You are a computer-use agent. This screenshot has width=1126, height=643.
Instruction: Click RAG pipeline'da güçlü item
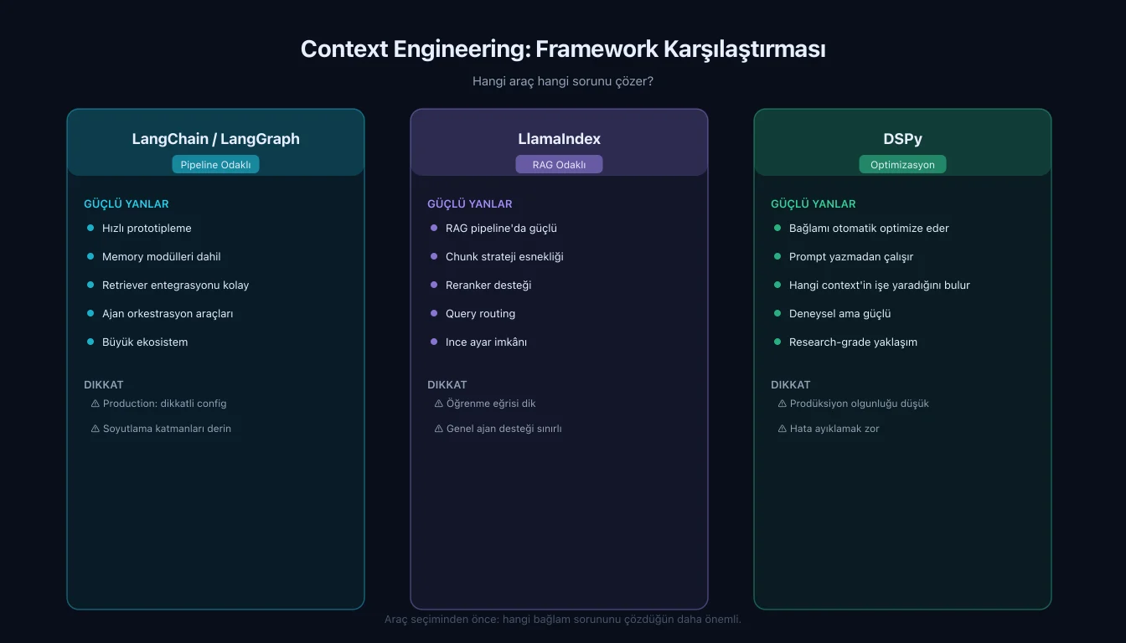501,229
